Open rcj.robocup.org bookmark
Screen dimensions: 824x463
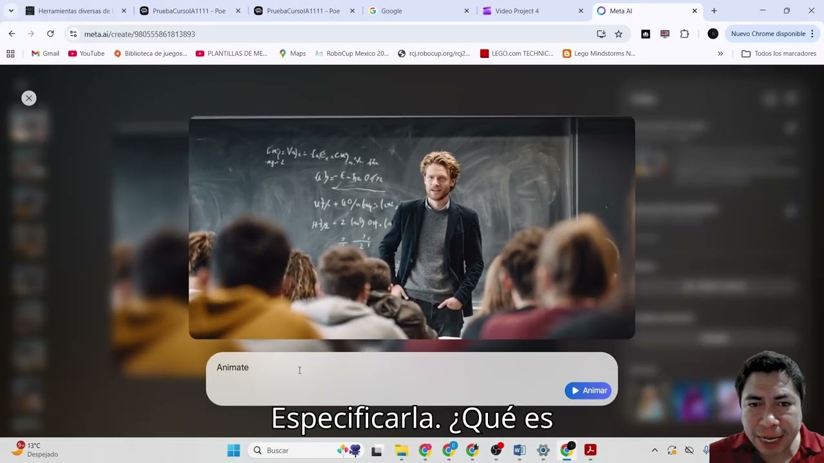pyautogui.click(x=434, y=53)
